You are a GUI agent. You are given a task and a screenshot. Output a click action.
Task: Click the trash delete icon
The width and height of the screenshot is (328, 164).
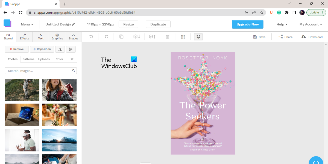coord(168,37)
